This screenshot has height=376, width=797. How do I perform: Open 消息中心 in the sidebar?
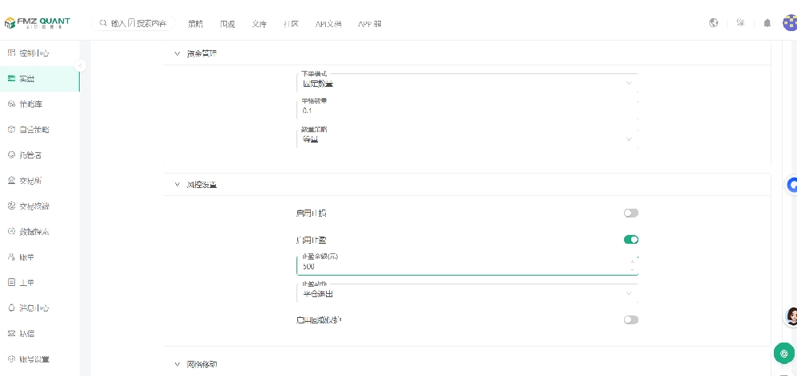[33, 307]
